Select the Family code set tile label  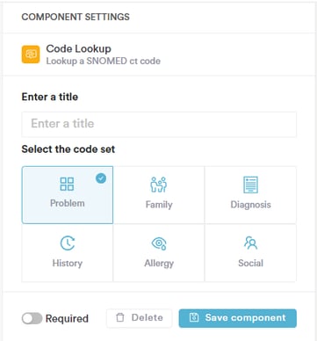[159, 205]
